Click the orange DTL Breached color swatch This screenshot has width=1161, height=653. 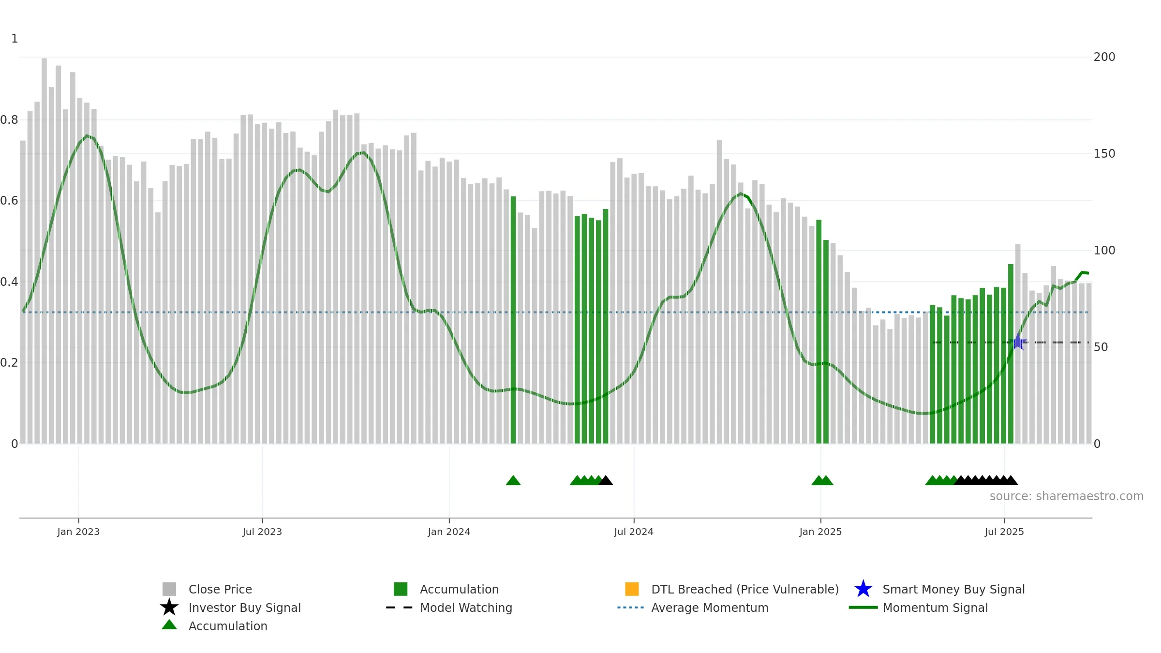click(x=632, y=589)
